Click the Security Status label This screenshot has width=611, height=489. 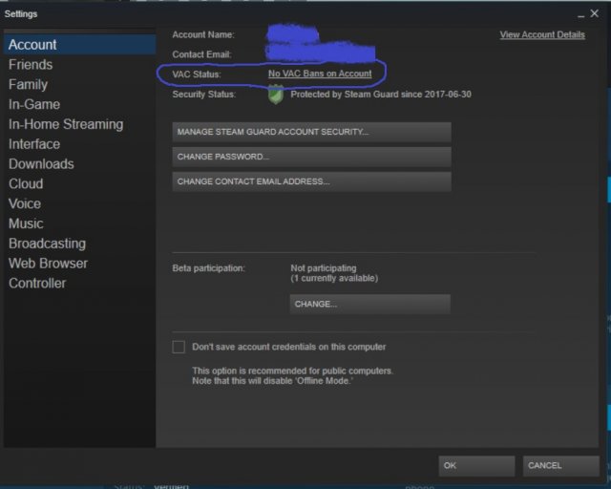pos(204,95)
